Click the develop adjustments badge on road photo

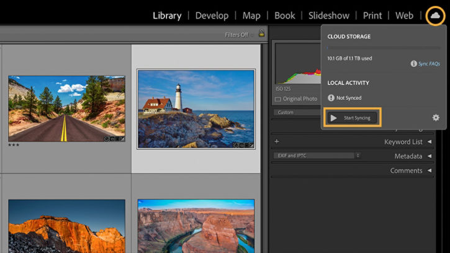[122, 139]
